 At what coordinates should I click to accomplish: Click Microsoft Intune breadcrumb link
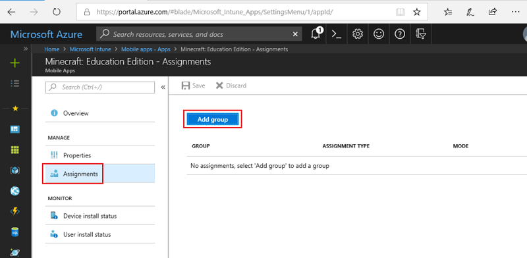90,49
